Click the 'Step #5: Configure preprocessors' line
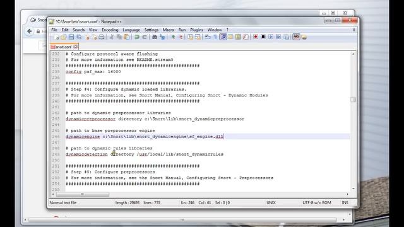Viewport: 404px width, 227px height. (110, 172)
